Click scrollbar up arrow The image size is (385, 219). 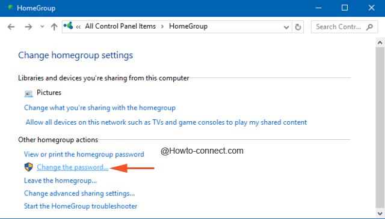380,43
